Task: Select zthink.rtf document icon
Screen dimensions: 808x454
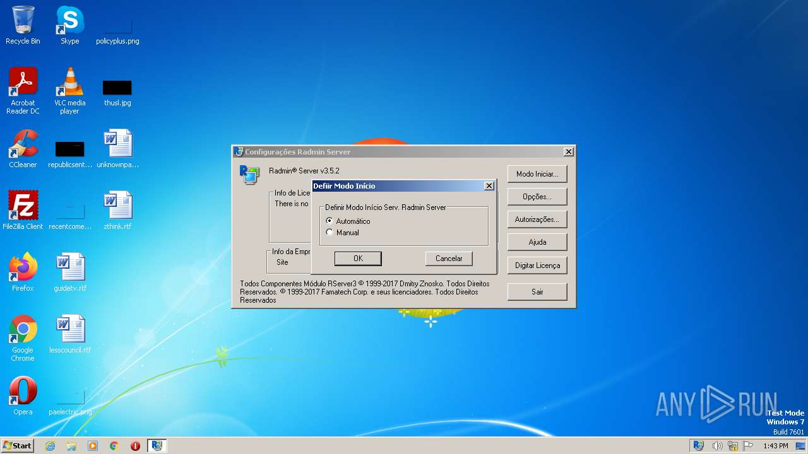Action: coord(117,211)
